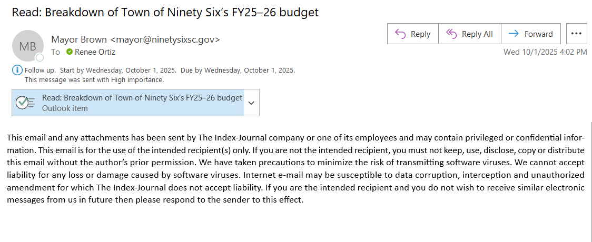Click the Follow up start and due date text
This screenshot has width=592, height=242.
[160, 70]
